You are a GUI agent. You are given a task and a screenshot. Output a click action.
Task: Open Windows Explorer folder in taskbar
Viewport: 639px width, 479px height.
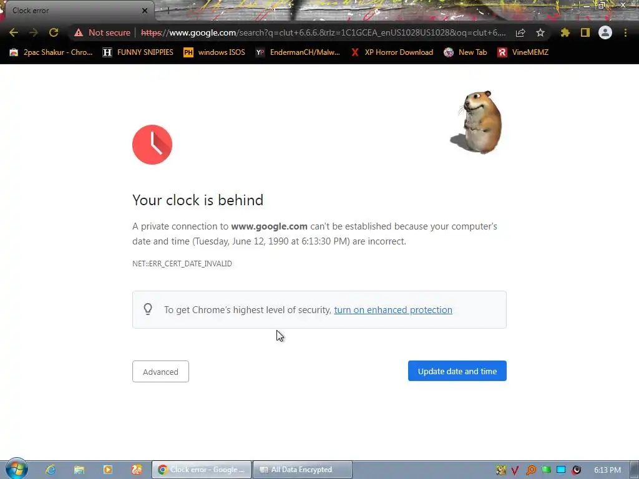coord(79,470)
